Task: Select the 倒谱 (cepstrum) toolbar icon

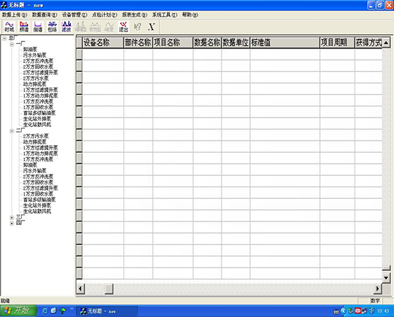Action: [x=37, y=26]
